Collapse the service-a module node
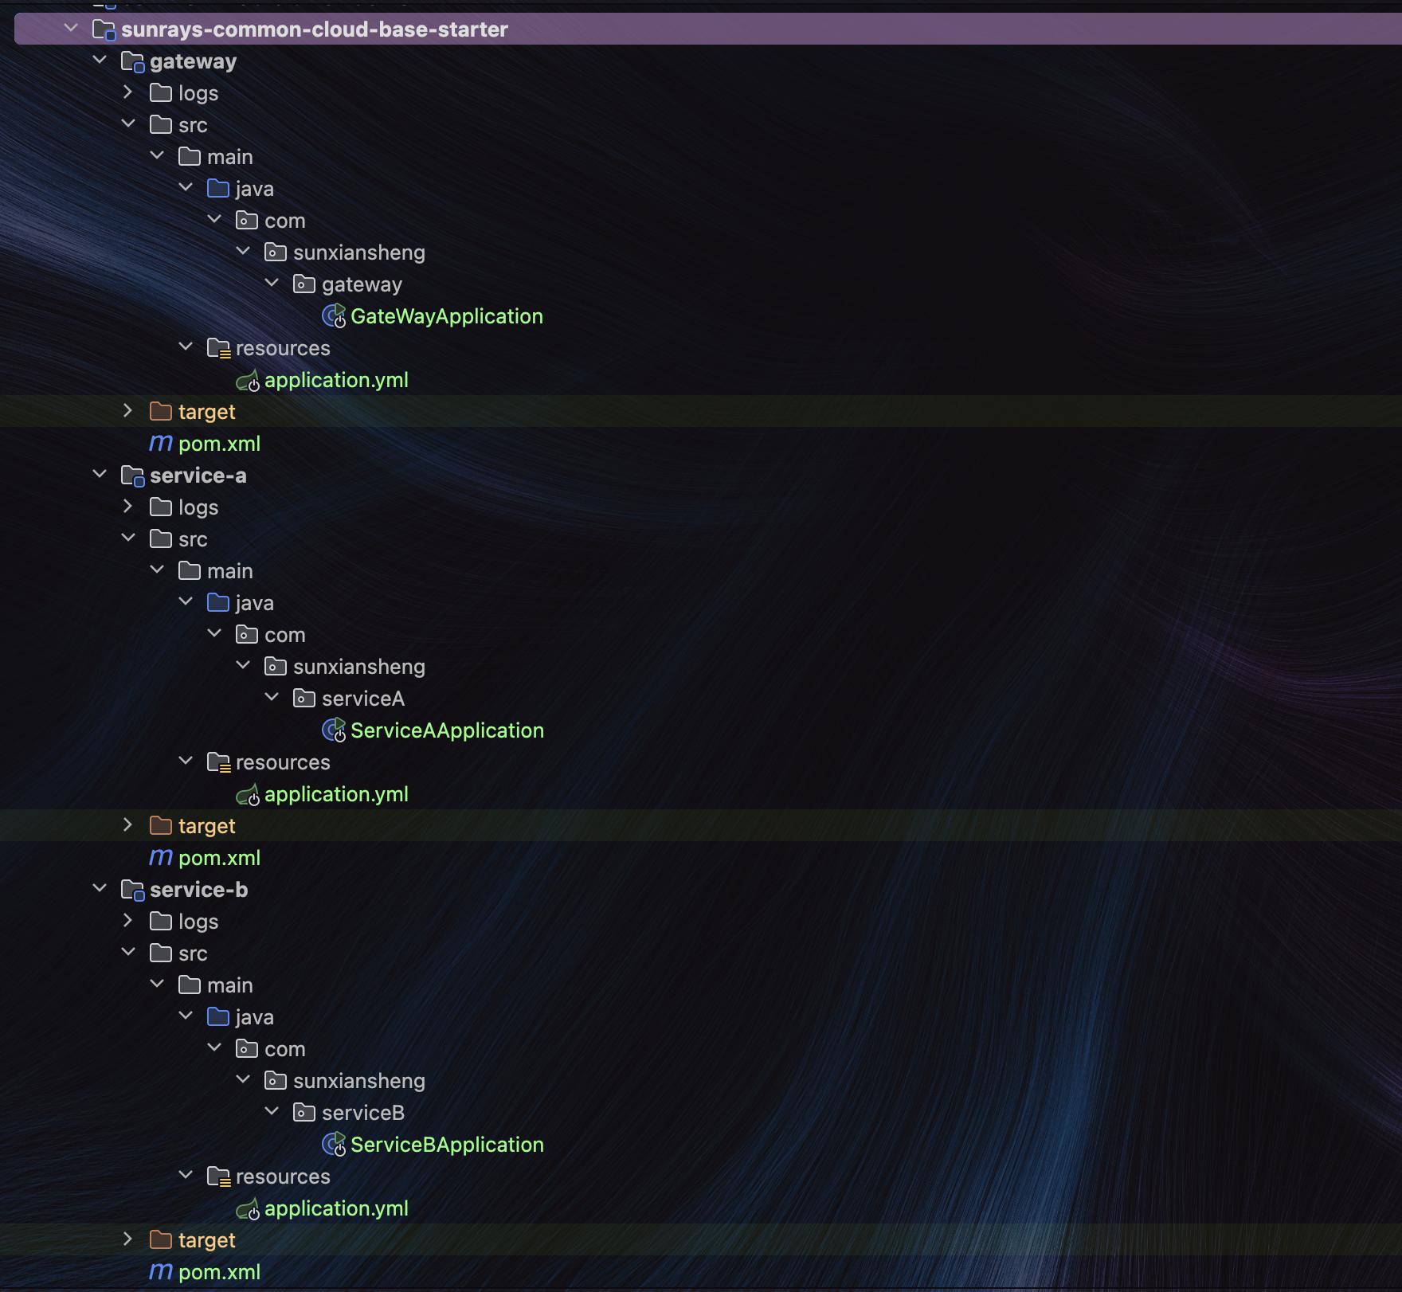The height and width of the screenshot is (1292, 1402). coord(100,475)
